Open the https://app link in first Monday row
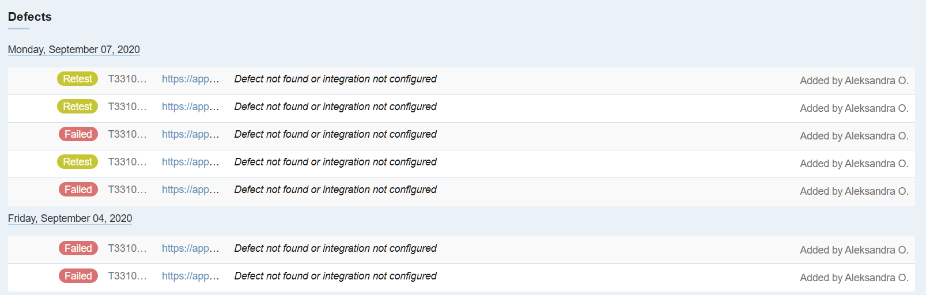Image resolution: width=926 pixels, height=295 pixels. click(190, 79)
